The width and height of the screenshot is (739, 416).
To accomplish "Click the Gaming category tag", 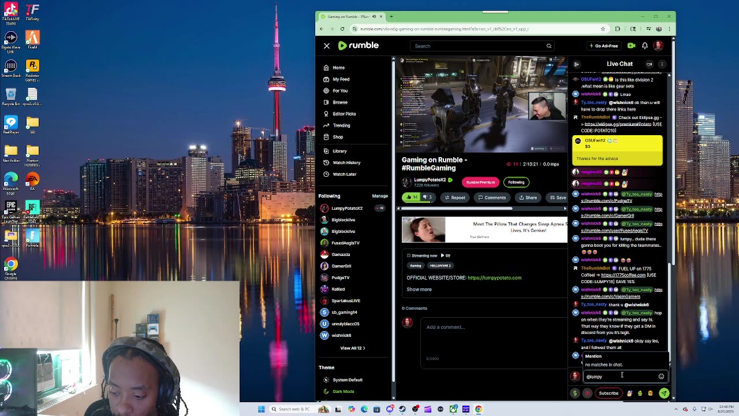I will pyautogui.click(x=416, y=266).
